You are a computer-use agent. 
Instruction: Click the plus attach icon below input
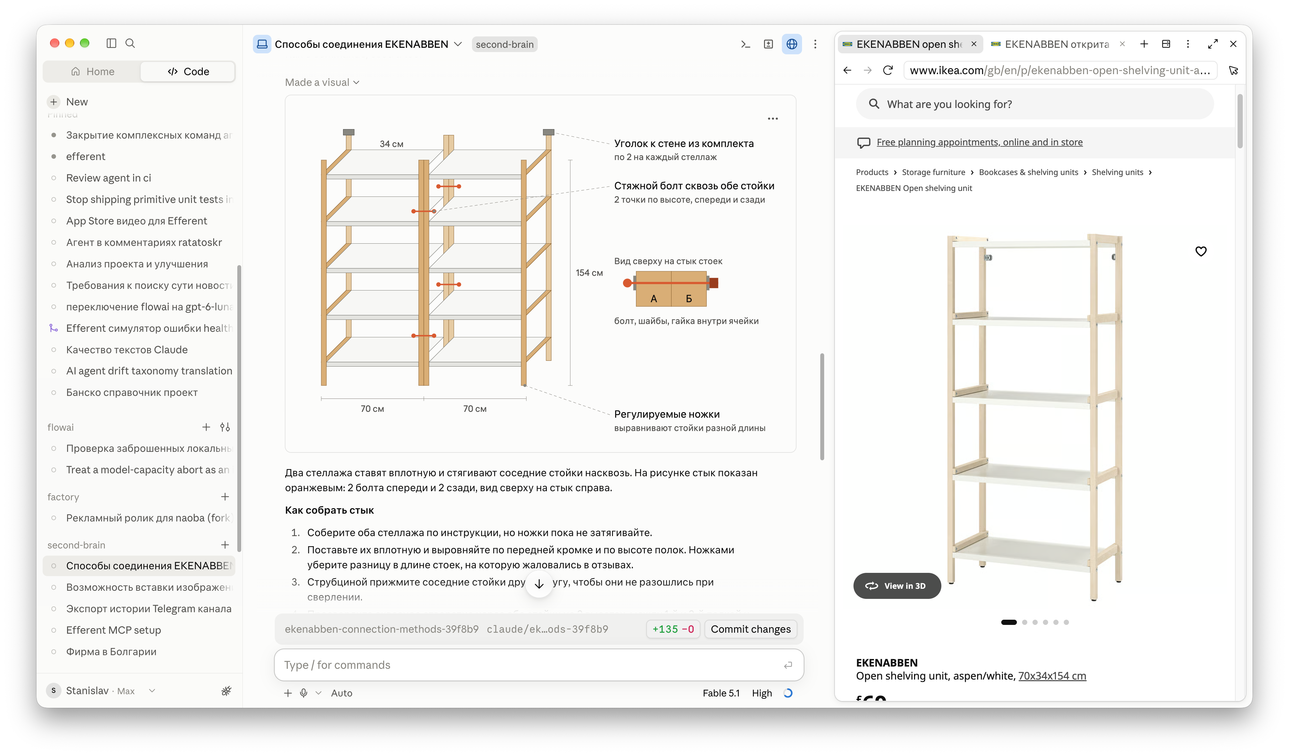(x=288, y=693)
